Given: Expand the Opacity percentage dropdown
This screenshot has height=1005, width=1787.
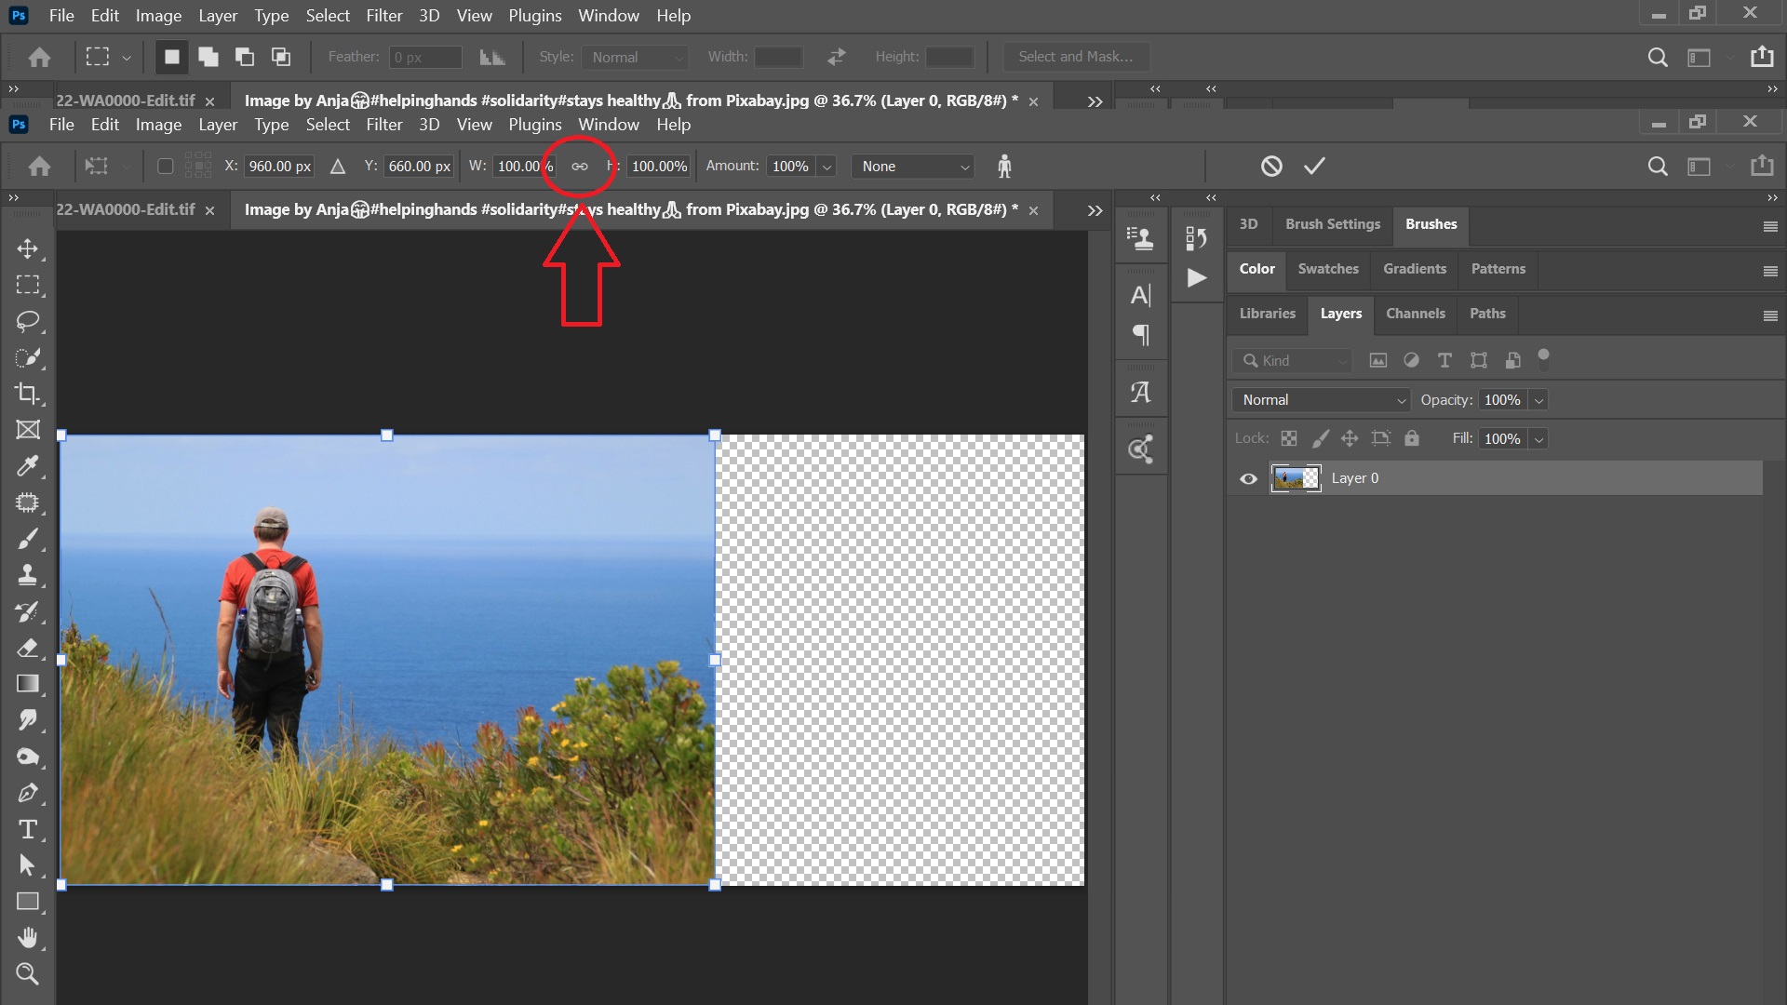Looking at the screenshot, I should click(1537, 400).
